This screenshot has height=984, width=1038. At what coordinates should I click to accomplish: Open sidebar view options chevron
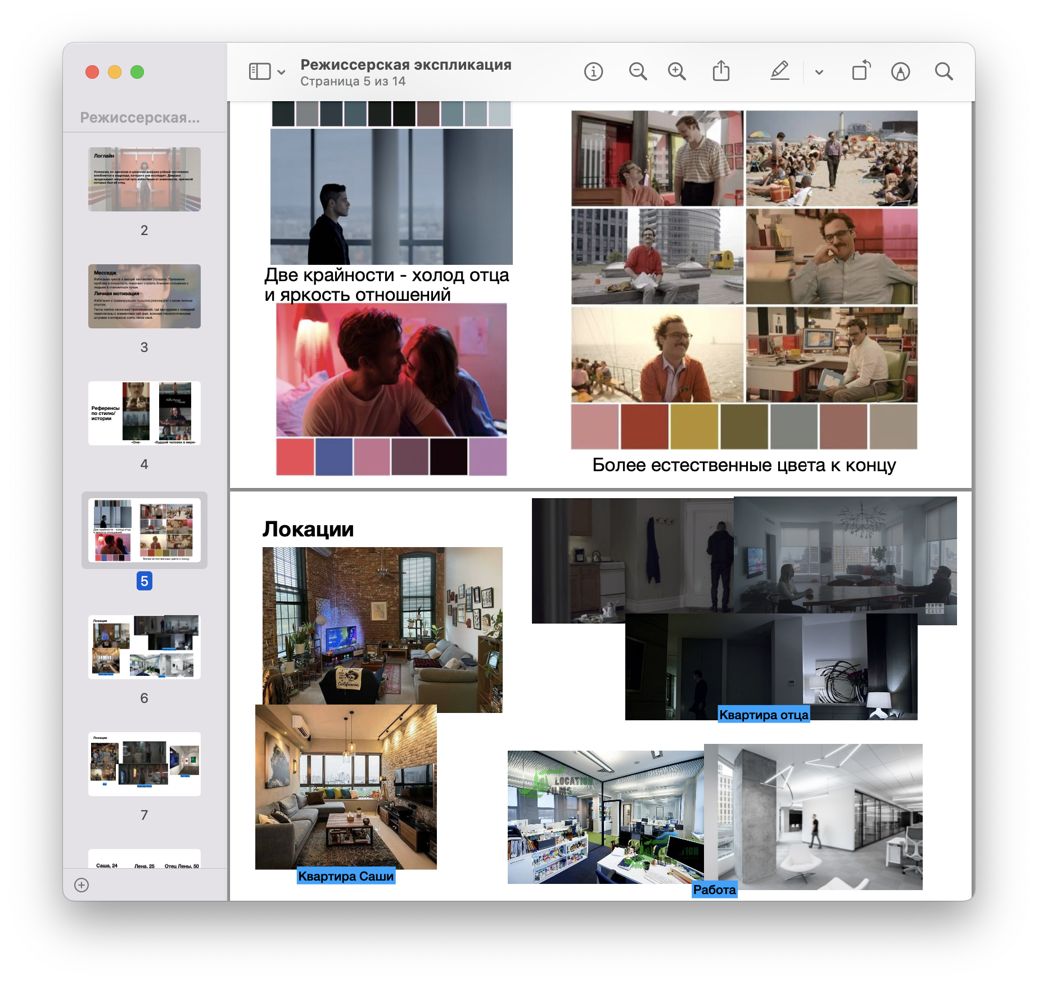click(282, 72)
